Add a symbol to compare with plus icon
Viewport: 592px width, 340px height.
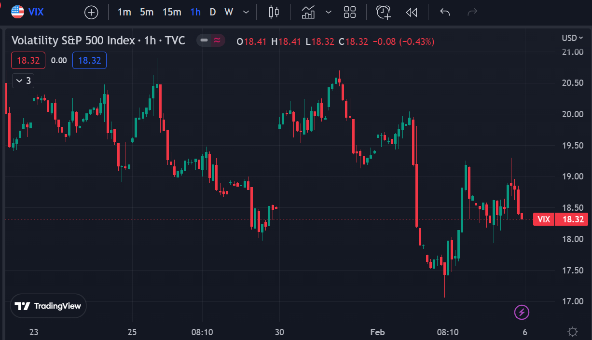[91, 13]
